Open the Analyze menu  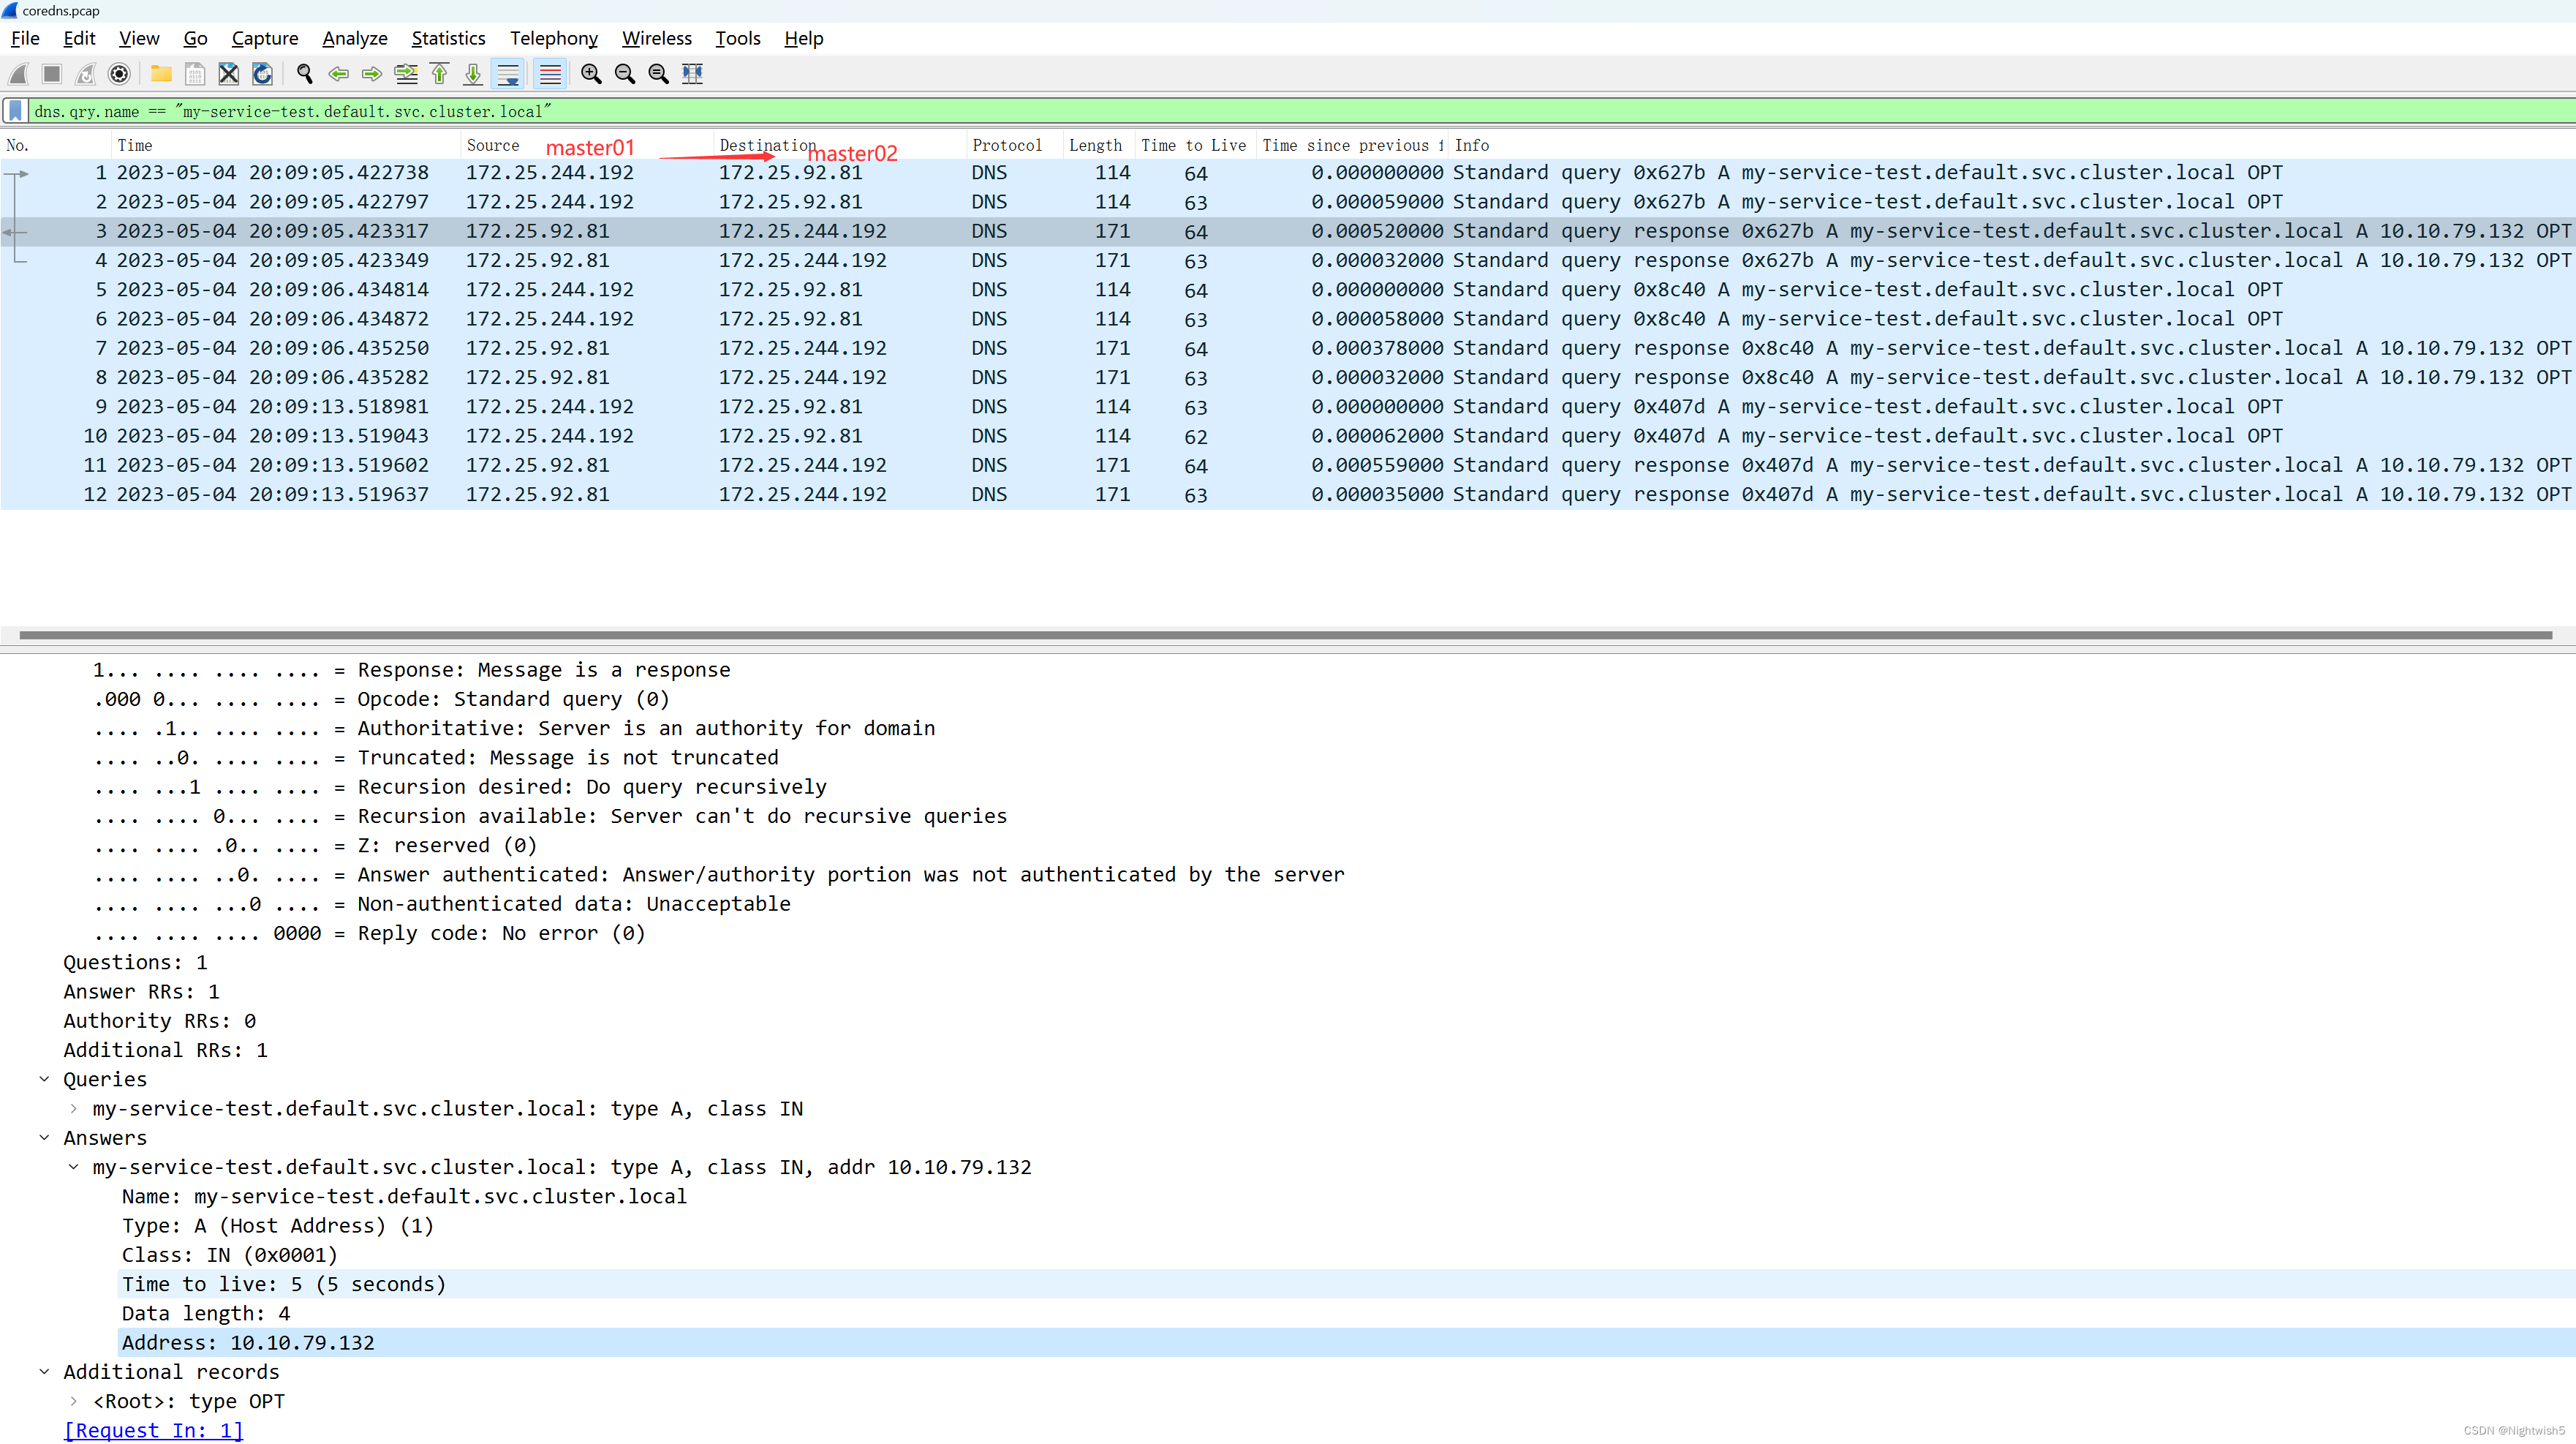[x=354, y=38]
